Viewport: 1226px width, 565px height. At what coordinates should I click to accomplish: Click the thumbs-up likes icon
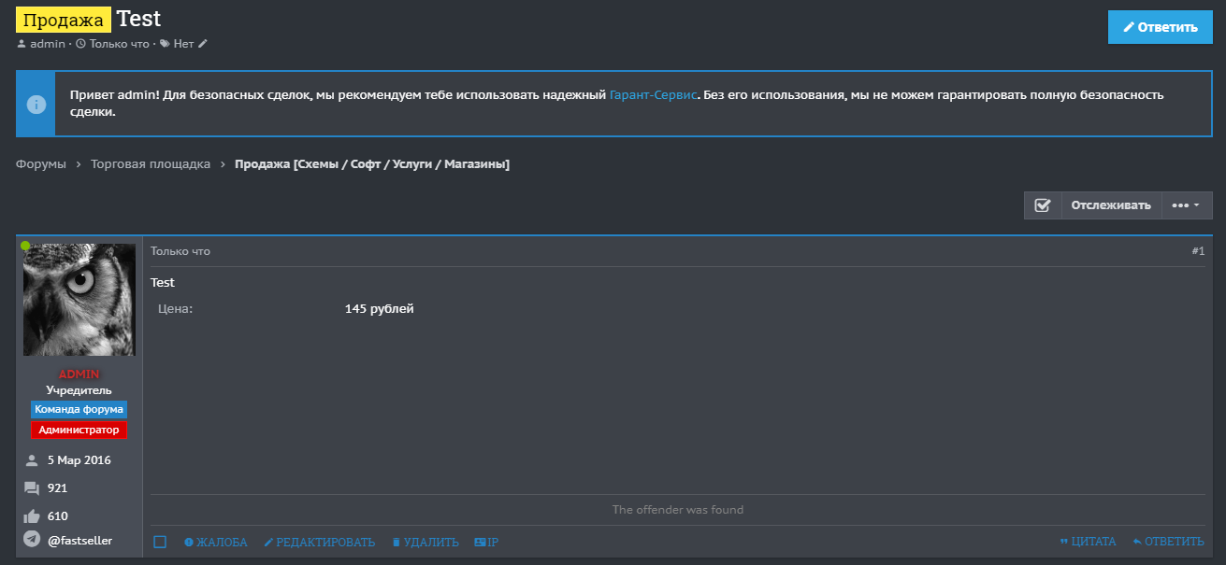click(32, 516)
